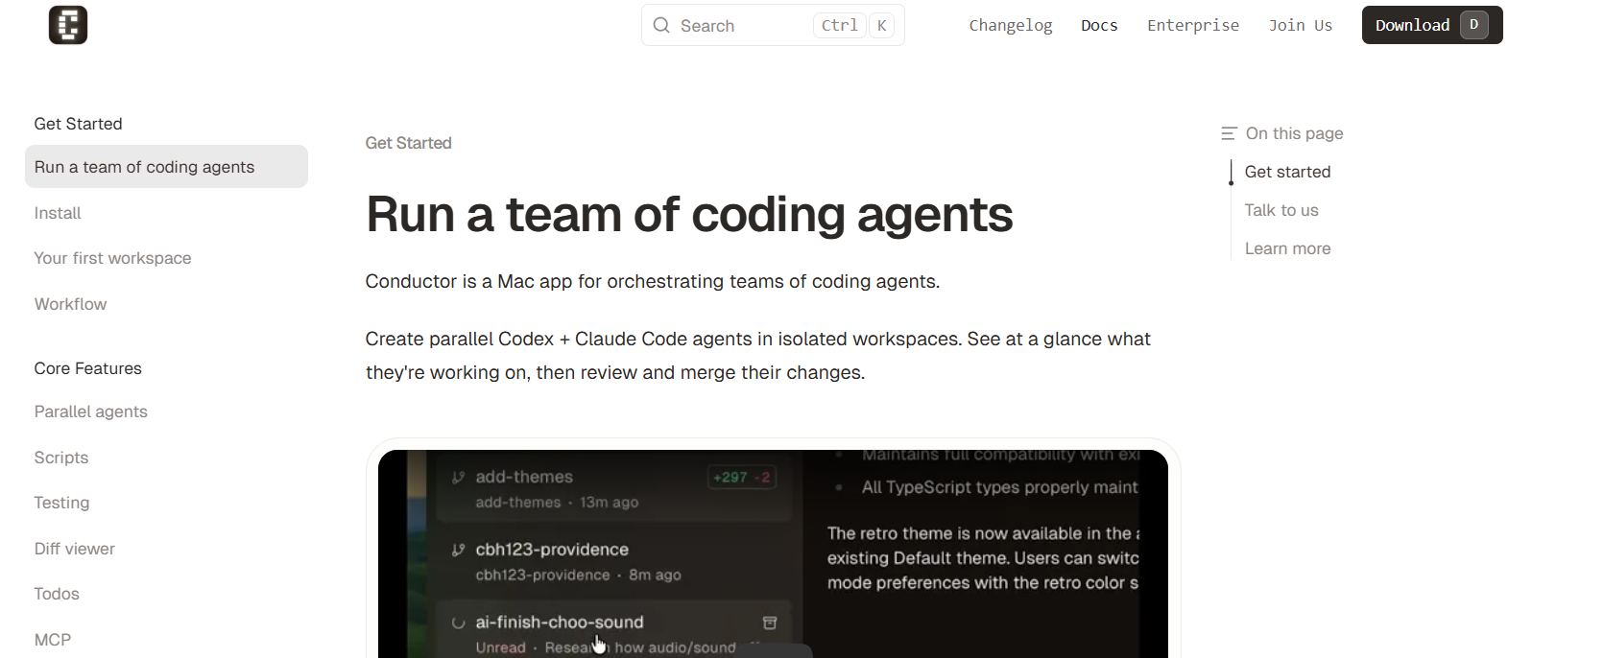Click the Get Started breadcrumb

(x=408, y=143)
